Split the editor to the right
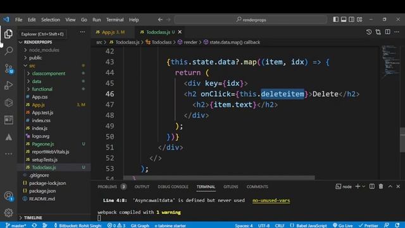 387,32
